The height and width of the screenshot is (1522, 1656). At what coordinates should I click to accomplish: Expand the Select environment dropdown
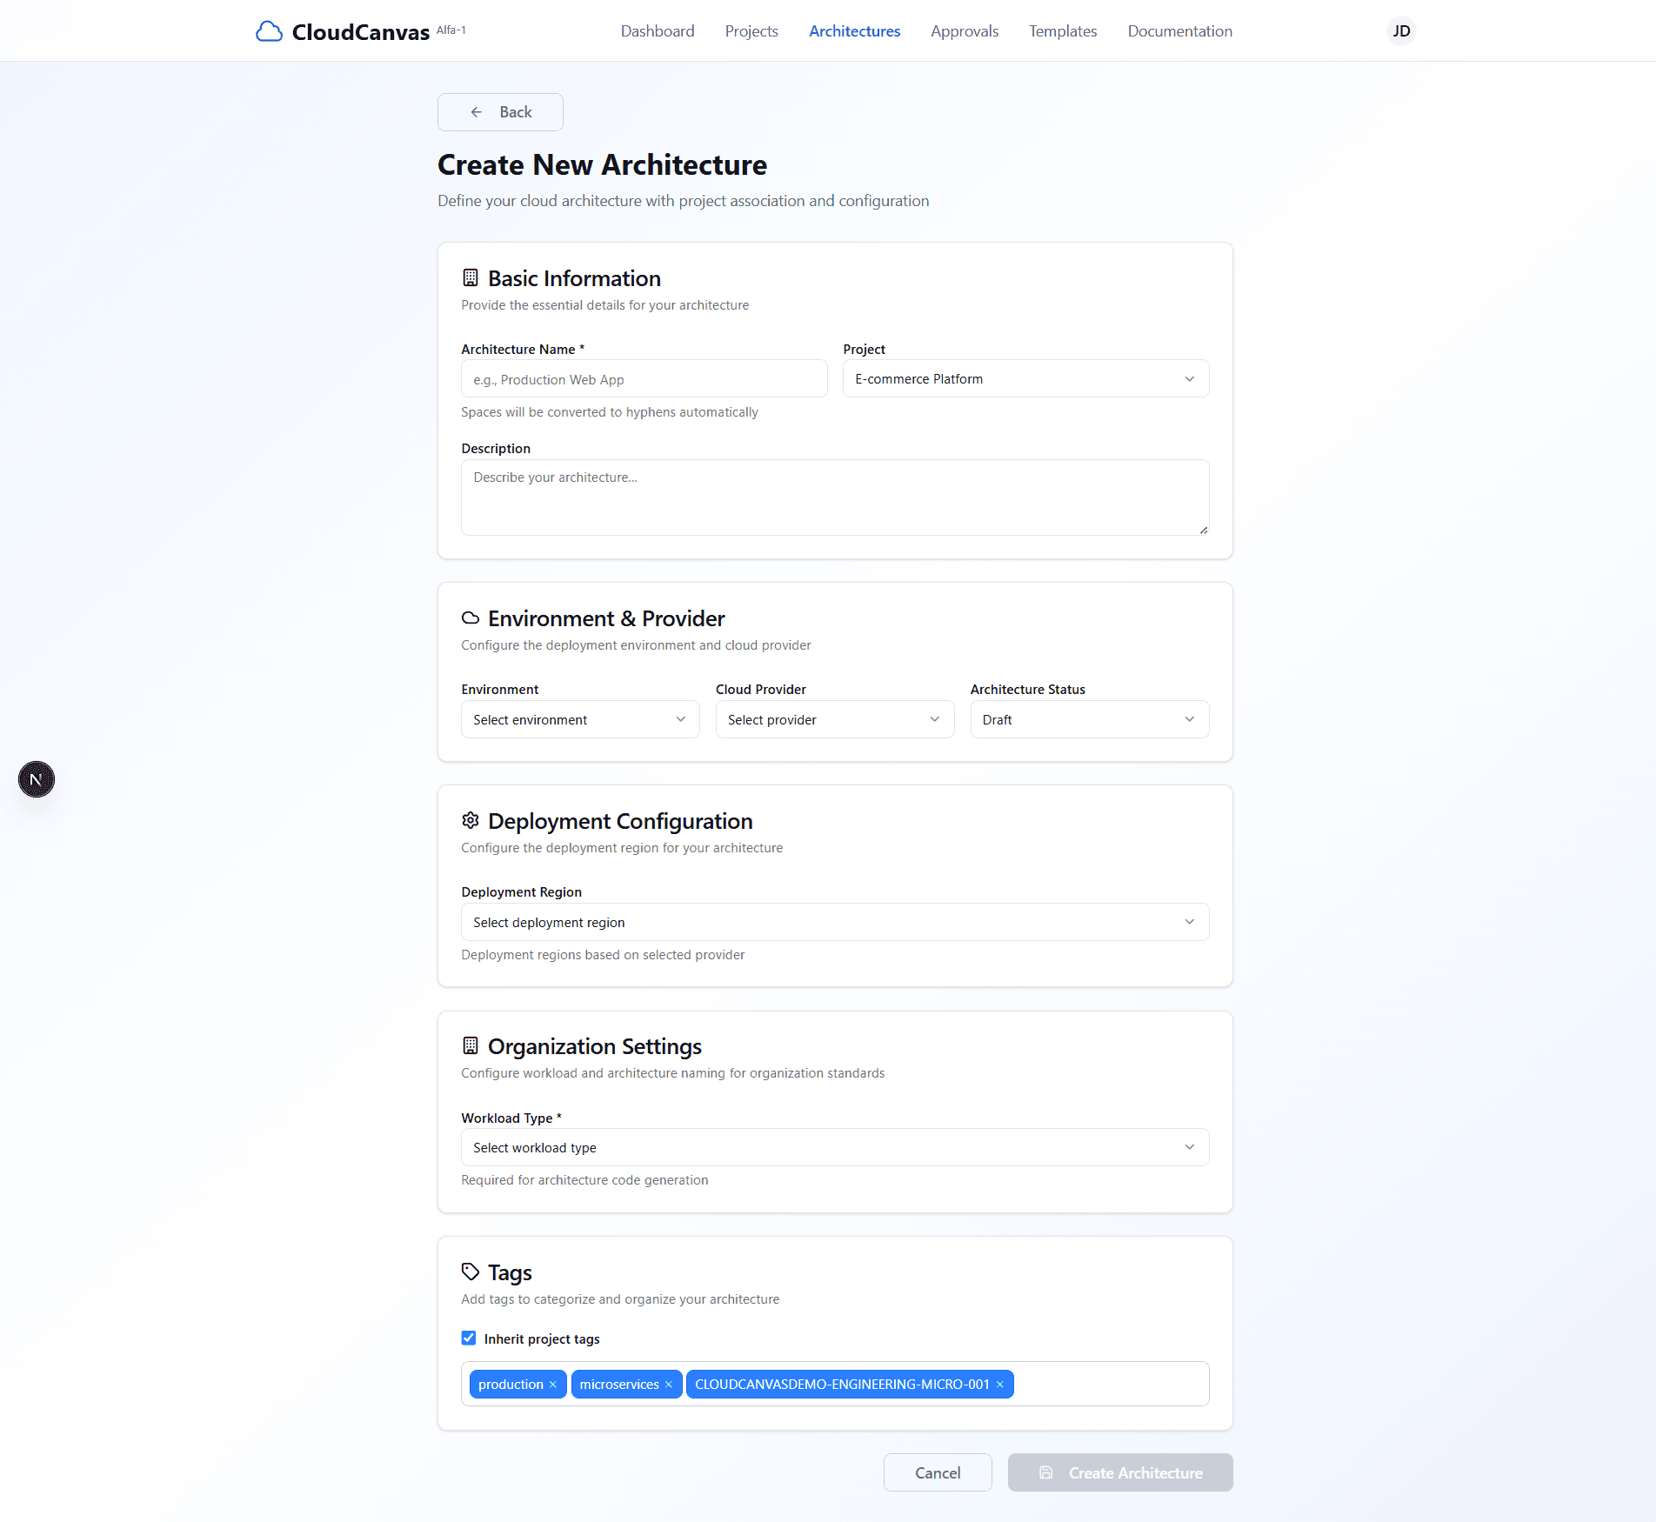coord(579,720)
